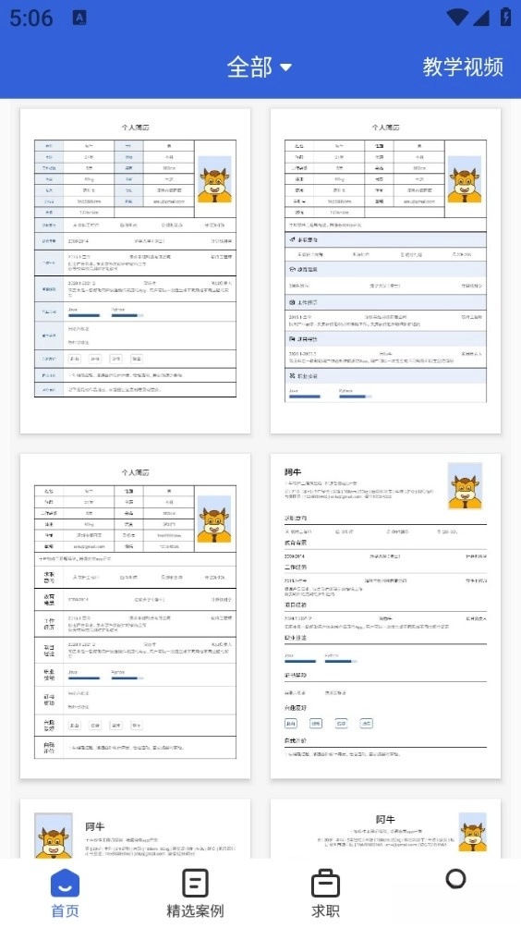
Task: Open the partially visible centered 阿牛 template
Action: pos(385,828)
